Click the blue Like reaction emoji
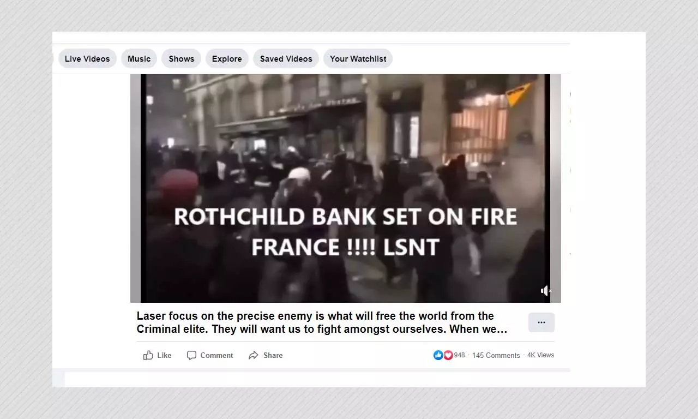Viewport: 698px width, 419px height. (438, 355)
